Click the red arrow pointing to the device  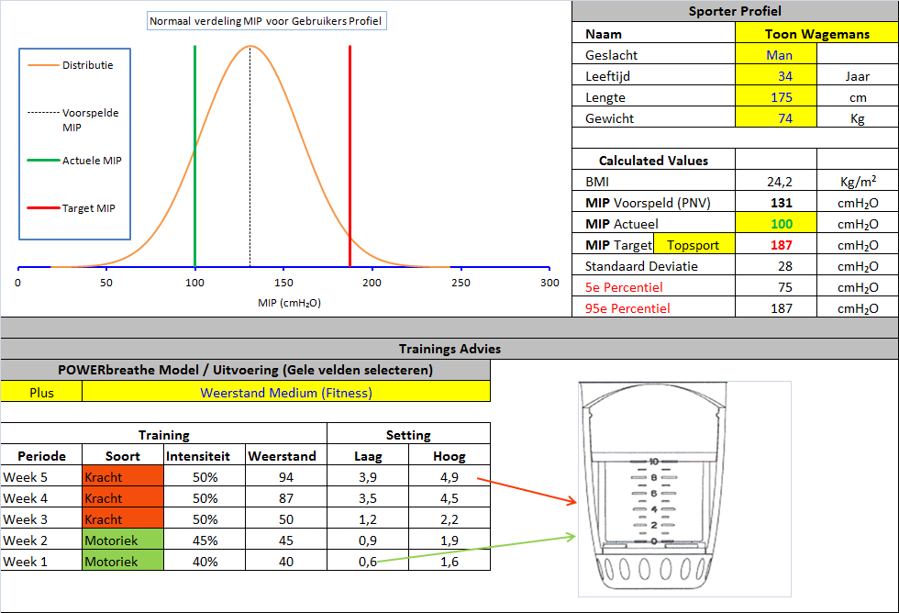527,490
